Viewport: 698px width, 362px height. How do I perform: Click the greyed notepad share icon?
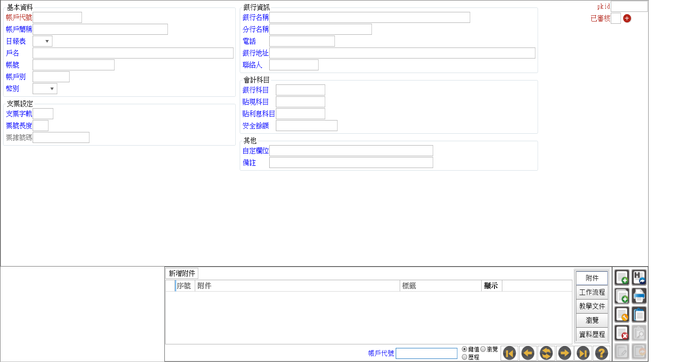click(x=639, y=351)
